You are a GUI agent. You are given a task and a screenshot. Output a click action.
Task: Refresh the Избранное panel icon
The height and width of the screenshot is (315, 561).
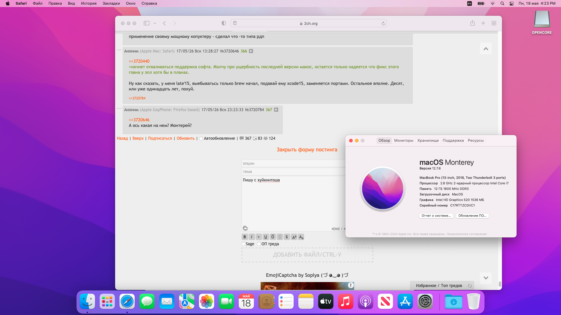click(x=470, y=286)
